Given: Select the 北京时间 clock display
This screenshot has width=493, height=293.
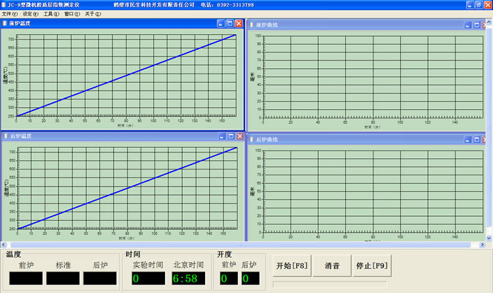Looking at the screenshot, I should click(188, 279).
